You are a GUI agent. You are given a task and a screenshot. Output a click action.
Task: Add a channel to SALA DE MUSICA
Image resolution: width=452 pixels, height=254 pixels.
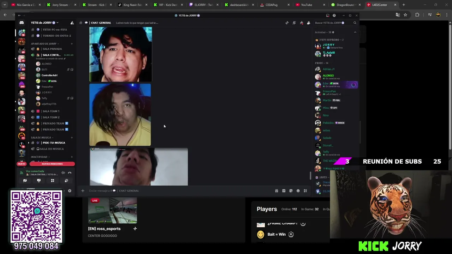click(72, 138)
